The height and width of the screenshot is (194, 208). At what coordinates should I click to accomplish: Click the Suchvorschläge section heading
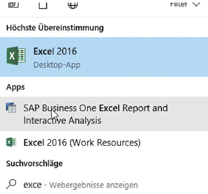(34, 163)
